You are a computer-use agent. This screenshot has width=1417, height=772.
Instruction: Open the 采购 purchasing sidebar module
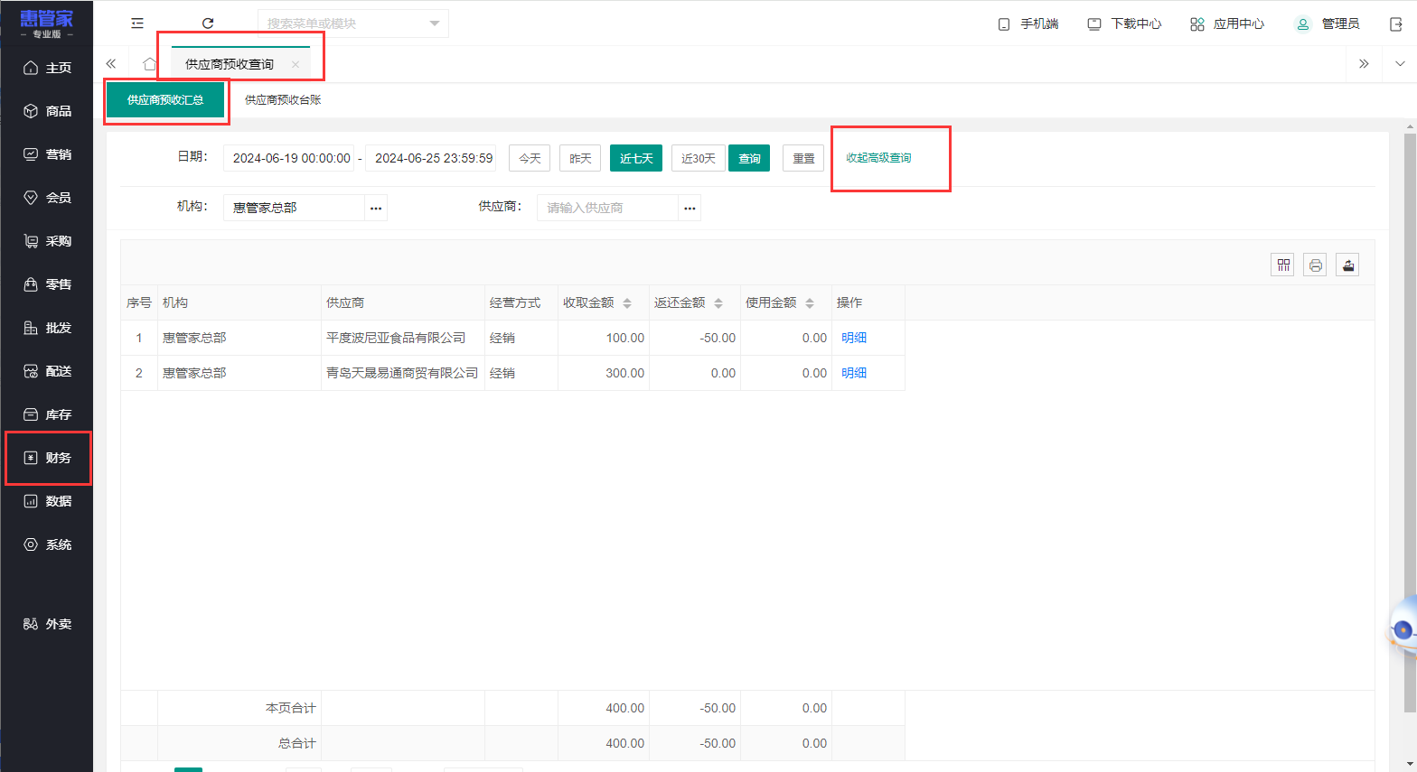click(x=47, y=241)
